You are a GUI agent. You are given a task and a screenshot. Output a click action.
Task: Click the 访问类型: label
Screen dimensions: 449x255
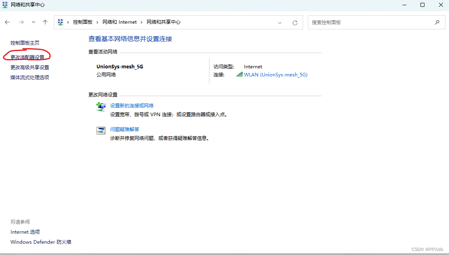[223, 67]
